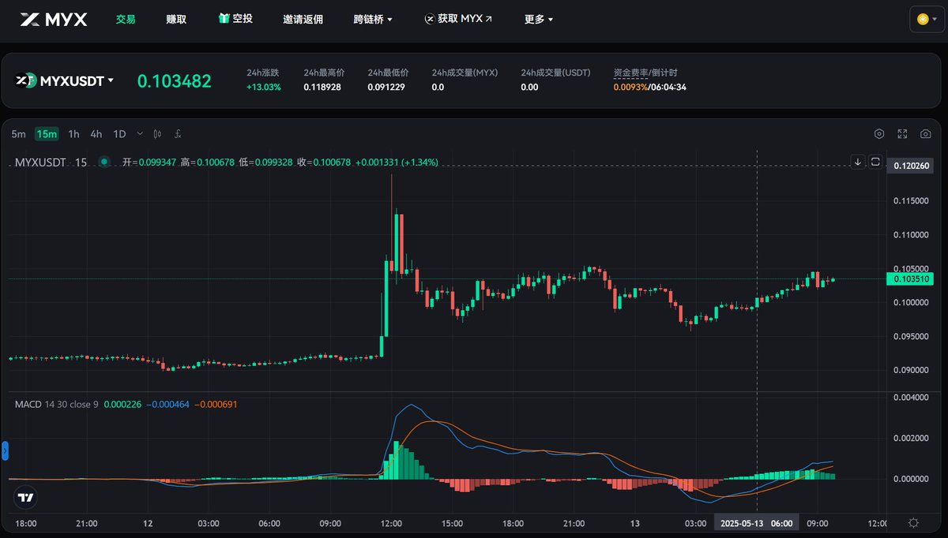Click the airdrop gift icon

point(224,19)
